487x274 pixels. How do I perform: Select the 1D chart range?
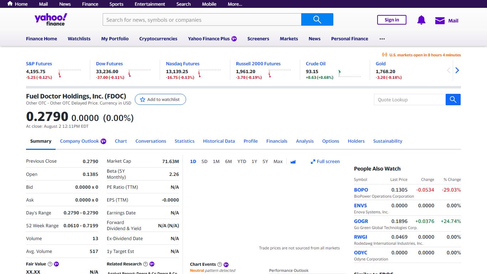pyautogui.click(x=193, y=162)
